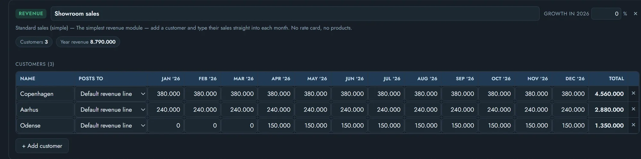The width and height of the screenshot is (641, 159).
Task: Edit Copenhagen Aug '26 sales value
Action: tap(423, 94)
